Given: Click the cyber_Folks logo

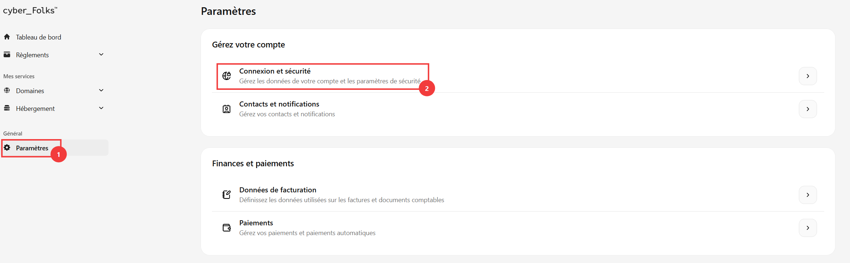Looking at the screenshot, I should [30, 11].
